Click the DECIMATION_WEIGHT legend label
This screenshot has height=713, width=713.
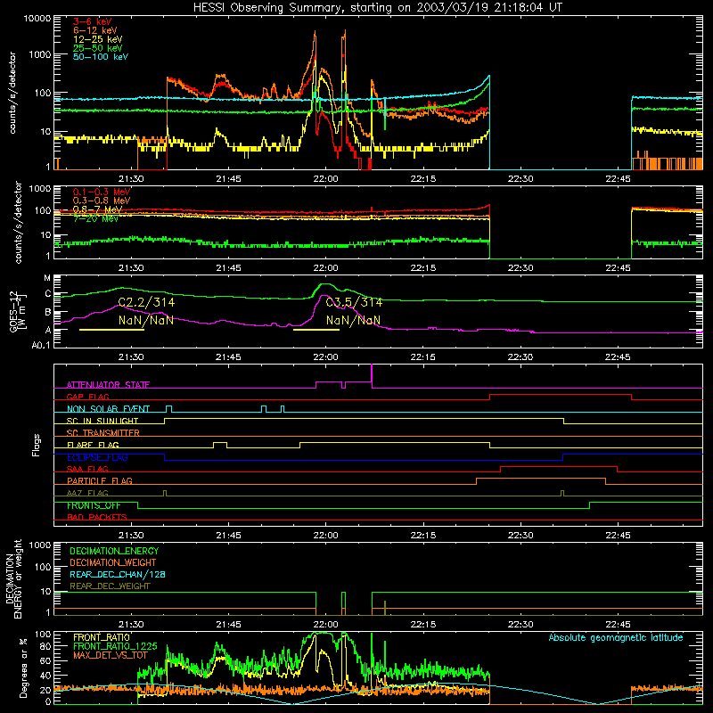(113, 562)
